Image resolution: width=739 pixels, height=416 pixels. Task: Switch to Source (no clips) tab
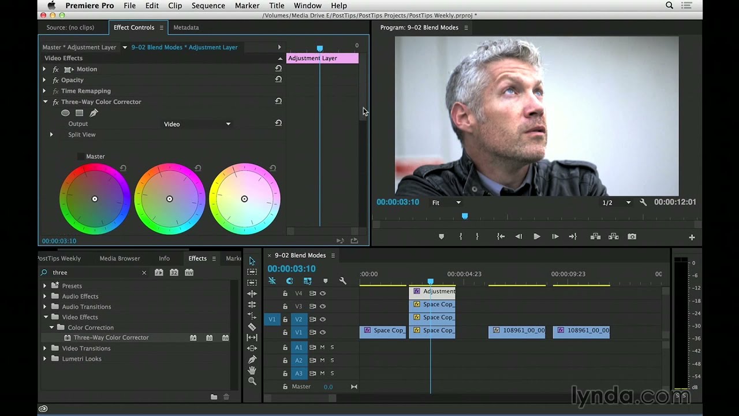coord(70,27)
